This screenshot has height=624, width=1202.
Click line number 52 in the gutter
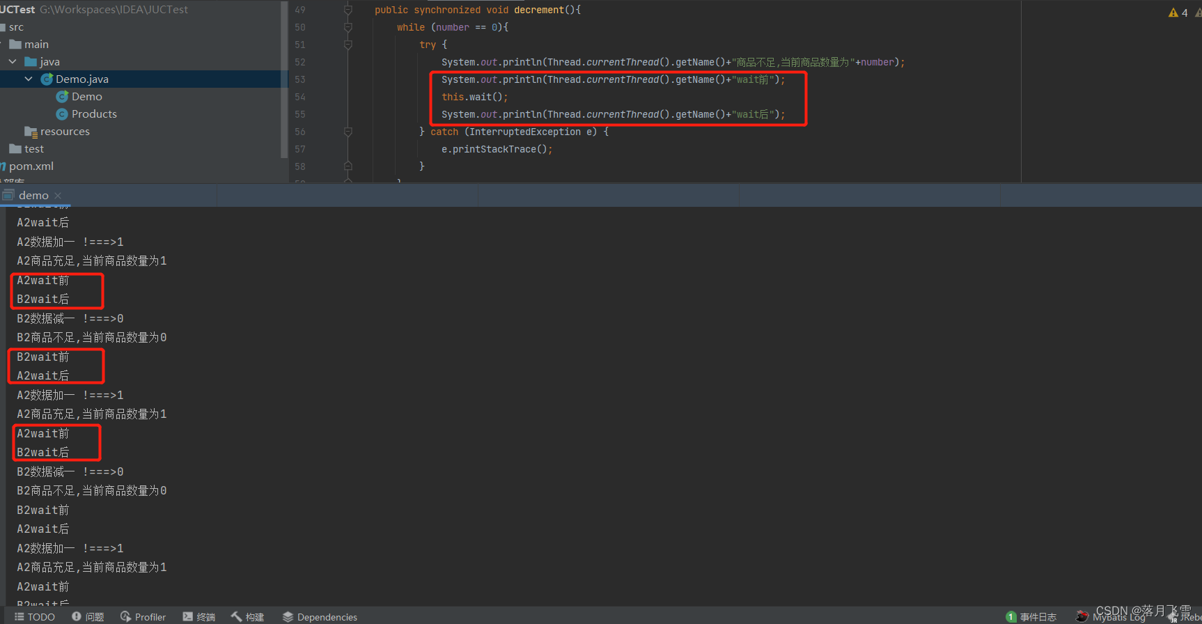coord(300,62)
